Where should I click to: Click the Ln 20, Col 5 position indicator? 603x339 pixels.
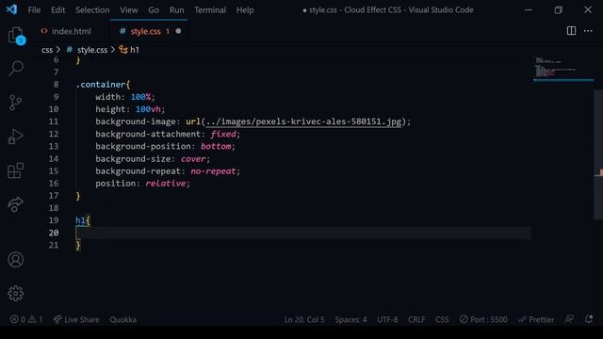coord(304,319)
